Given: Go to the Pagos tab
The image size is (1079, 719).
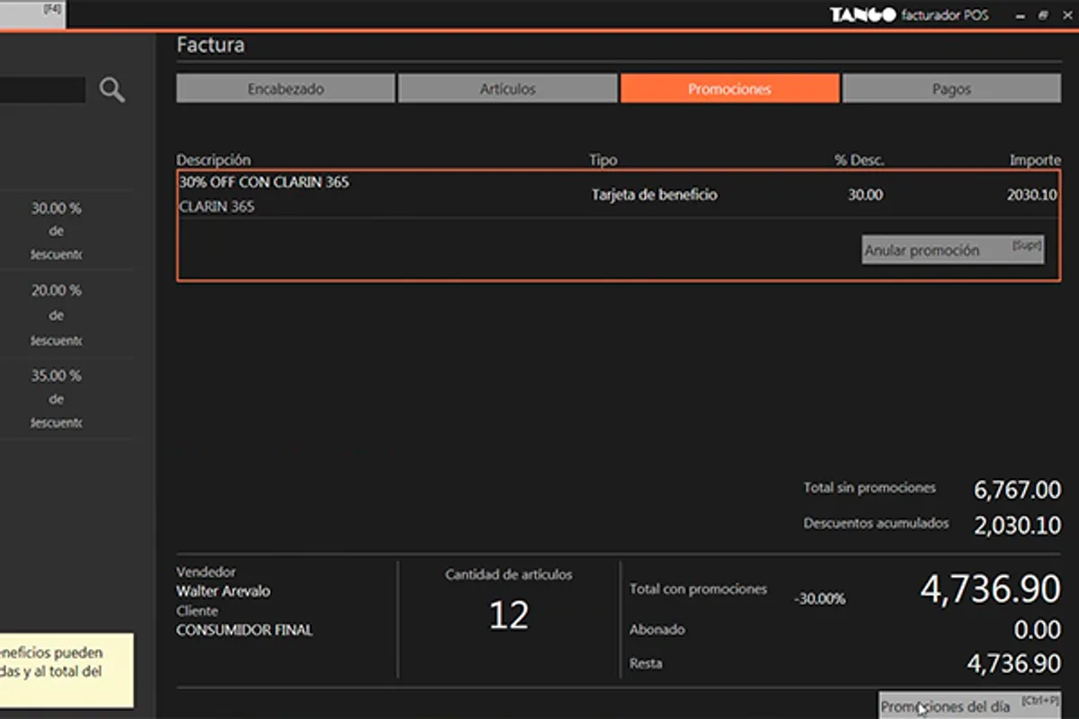Looking at the screenshot, I should click(x=951, y=89).
